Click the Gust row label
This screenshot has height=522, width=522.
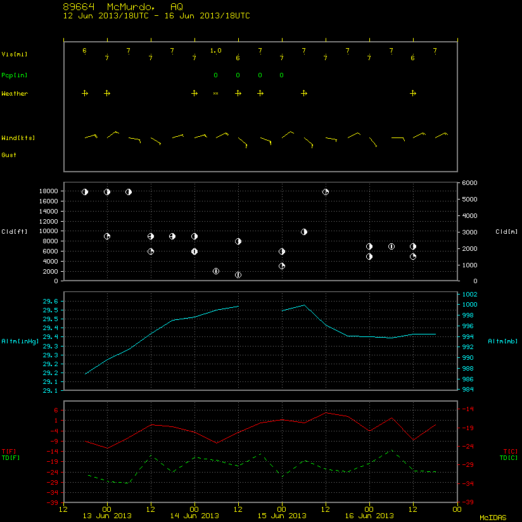(9, 155)
